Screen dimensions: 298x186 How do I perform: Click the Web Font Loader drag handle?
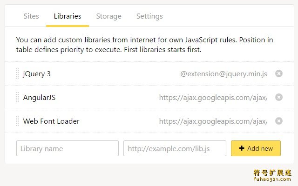(x=18, y=121)
